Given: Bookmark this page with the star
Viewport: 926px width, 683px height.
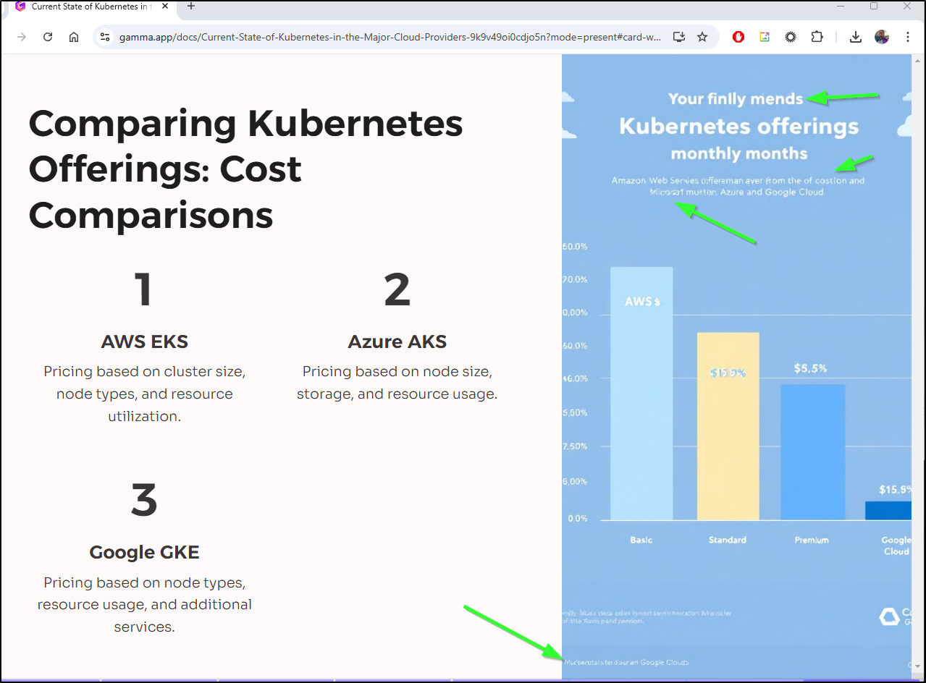Looking at the screenshot, I should pyautogui.click(x=702, y=37).
